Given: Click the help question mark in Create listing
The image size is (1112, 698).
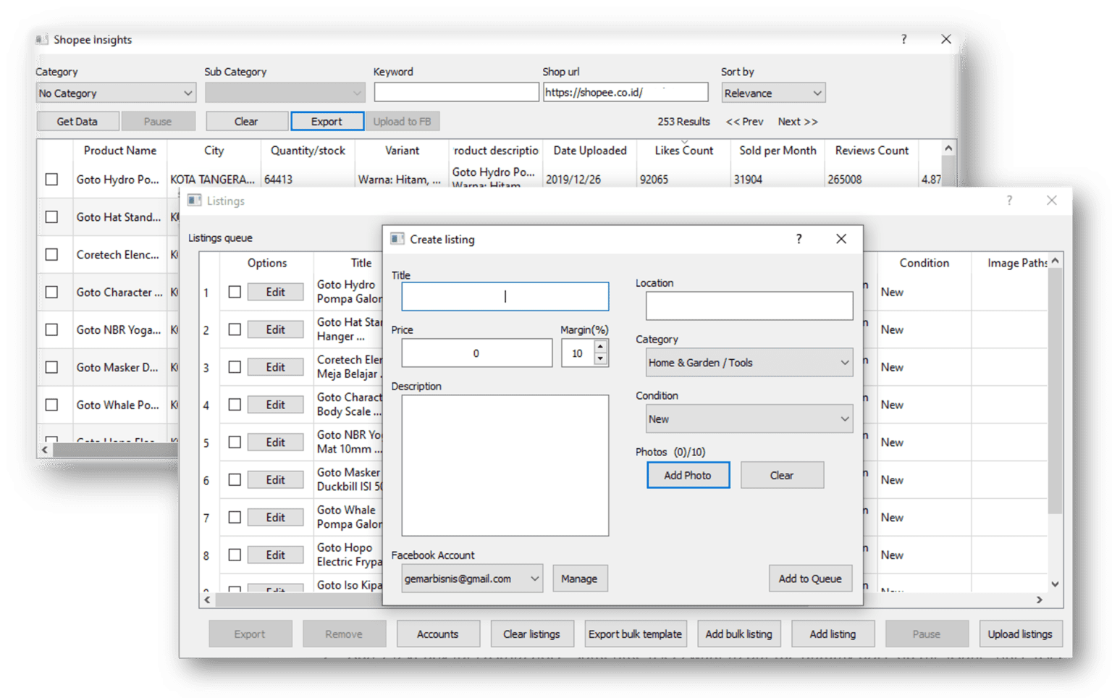Looking at the screenshot, I should coord(799,239).
